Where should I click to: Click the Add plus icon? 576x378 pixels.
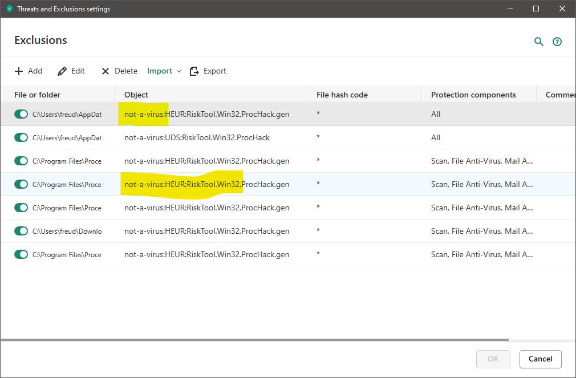point(19,71)
